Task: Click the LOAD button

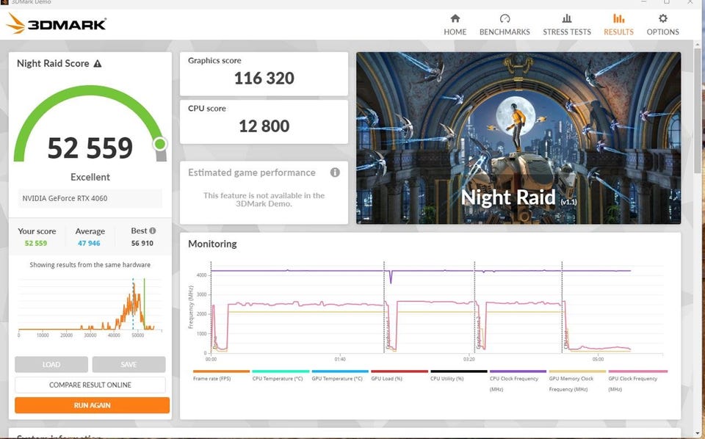Action: point(51,364)
